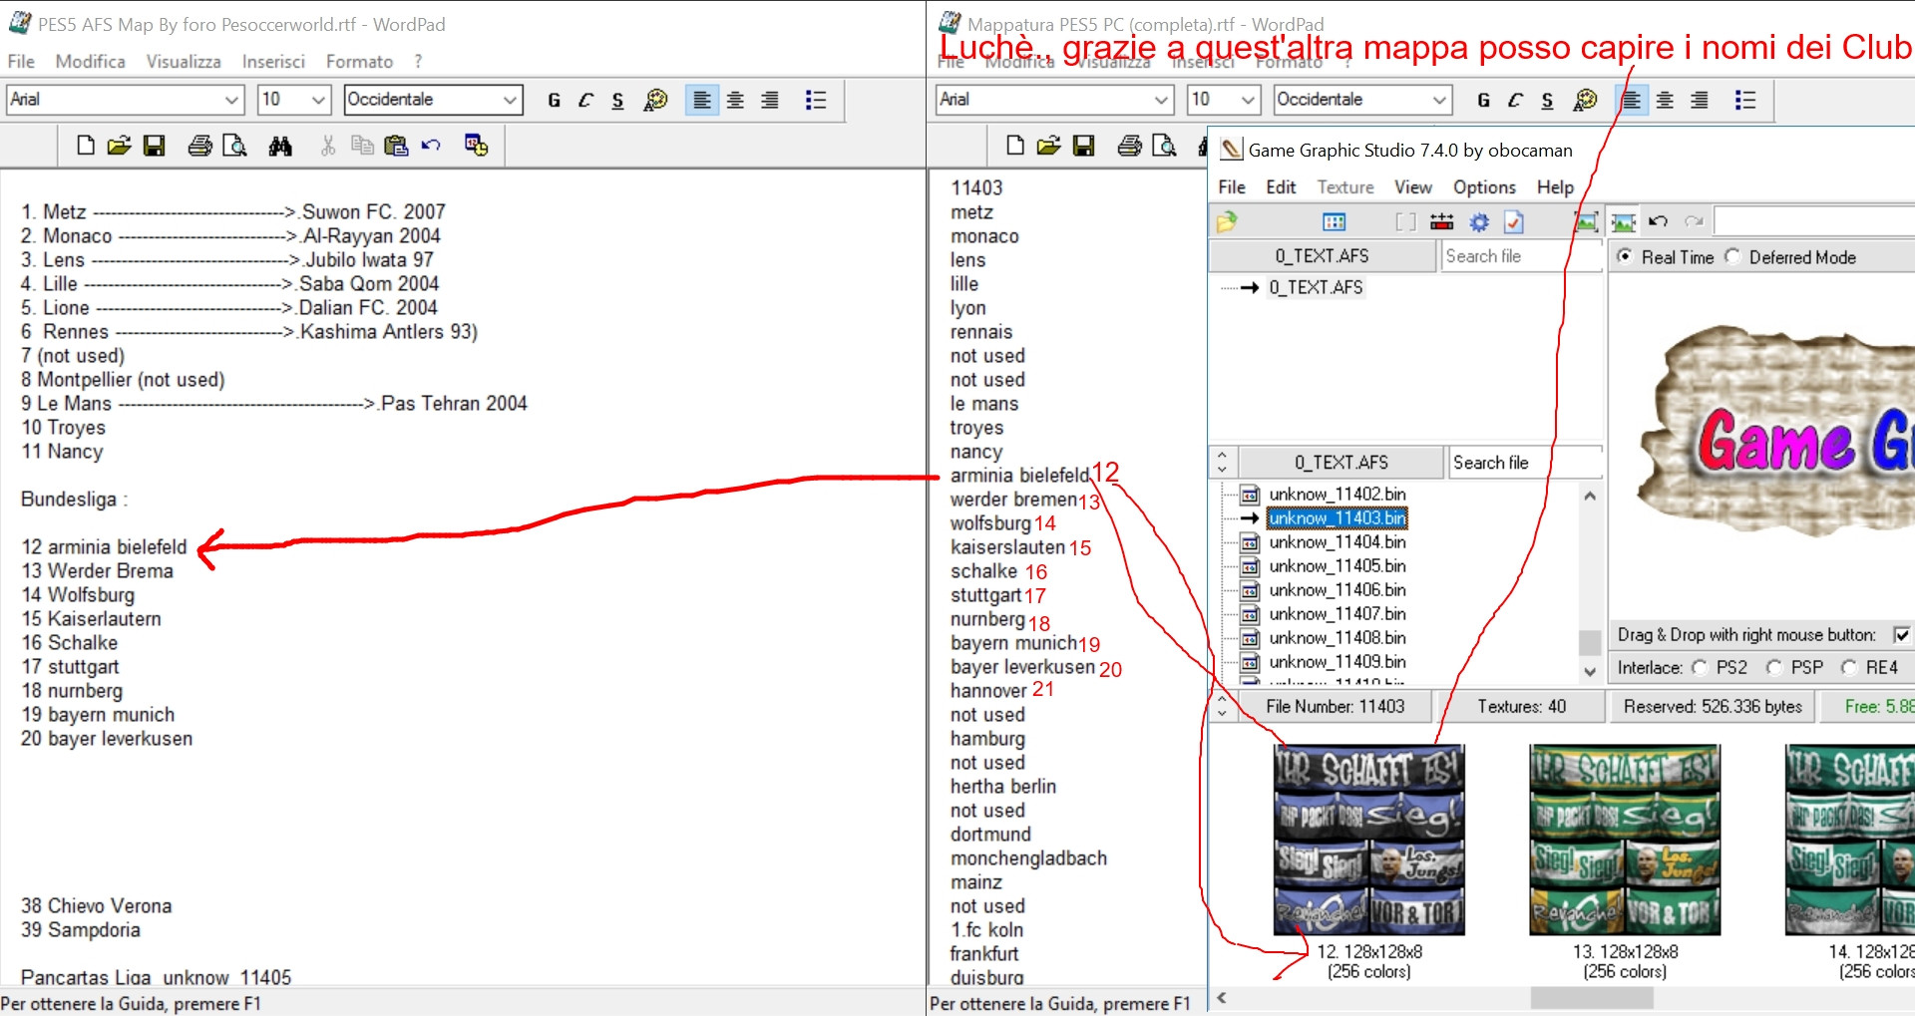This screenshot has width=1915, height=1016.
Task: Click the Print icon in left WordPad toolbar
Action: point(199,147)
